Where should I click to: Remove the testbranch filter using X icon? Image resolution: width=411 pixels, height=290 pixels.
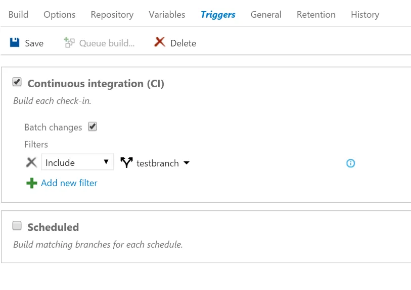[31, 162]
